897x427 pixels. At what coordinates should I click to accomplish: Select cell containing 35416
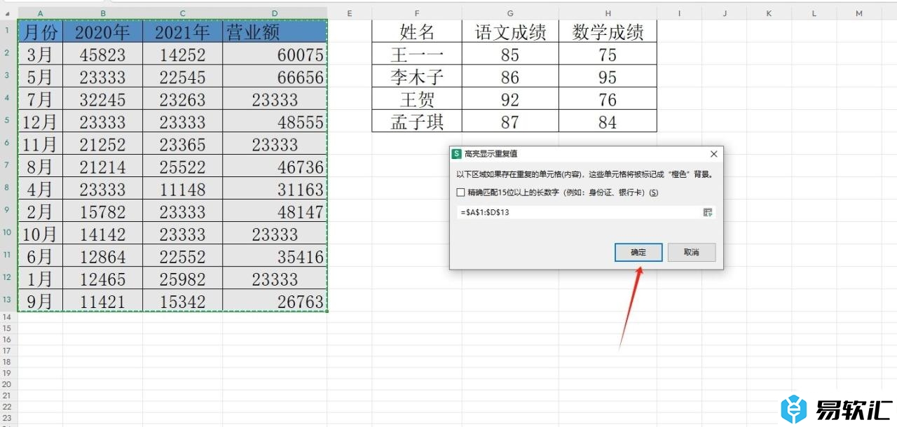[x=275, y=256]
